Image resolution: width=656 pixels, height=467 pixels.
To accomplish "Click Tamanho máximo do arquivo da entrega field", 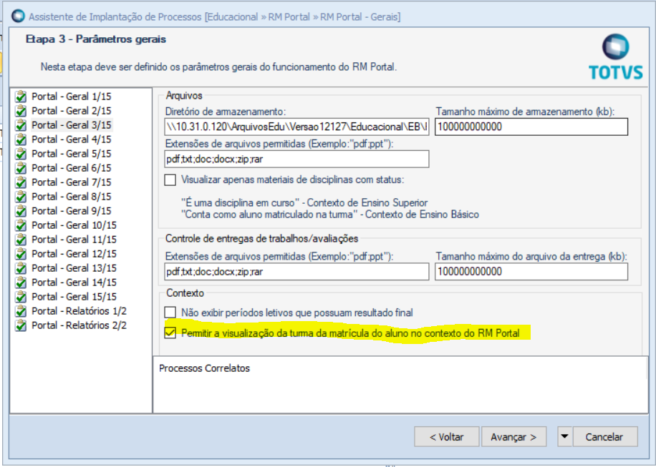I will (531, 272).
